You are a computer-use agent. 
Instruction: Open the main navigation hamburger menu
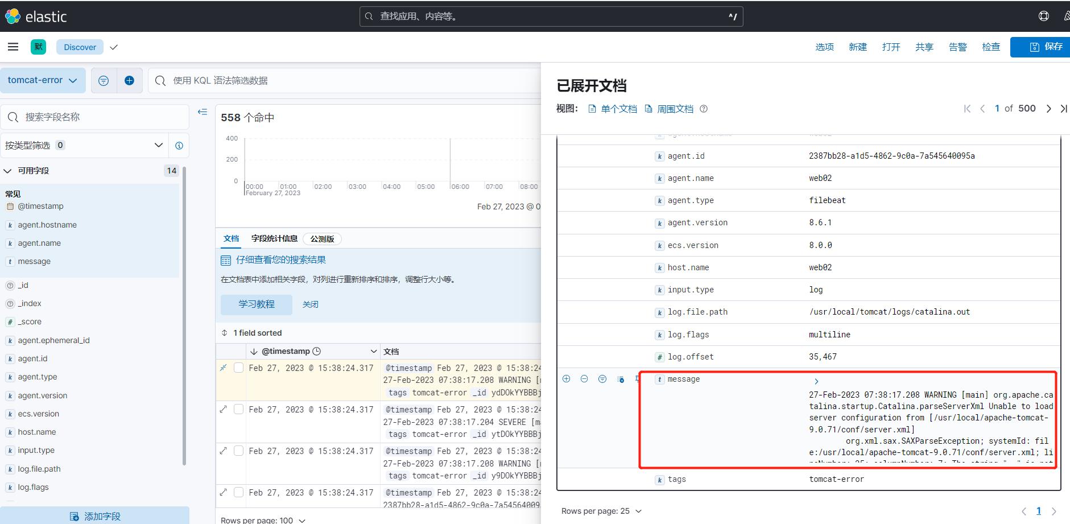(13, 47)
